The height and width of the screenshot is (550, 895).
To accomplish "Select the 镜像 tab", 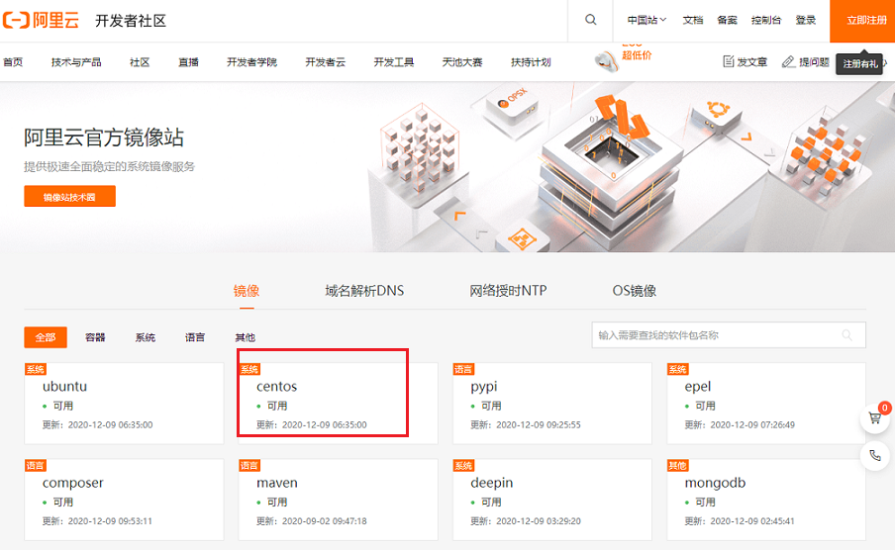I will click(x=247, y=291).
